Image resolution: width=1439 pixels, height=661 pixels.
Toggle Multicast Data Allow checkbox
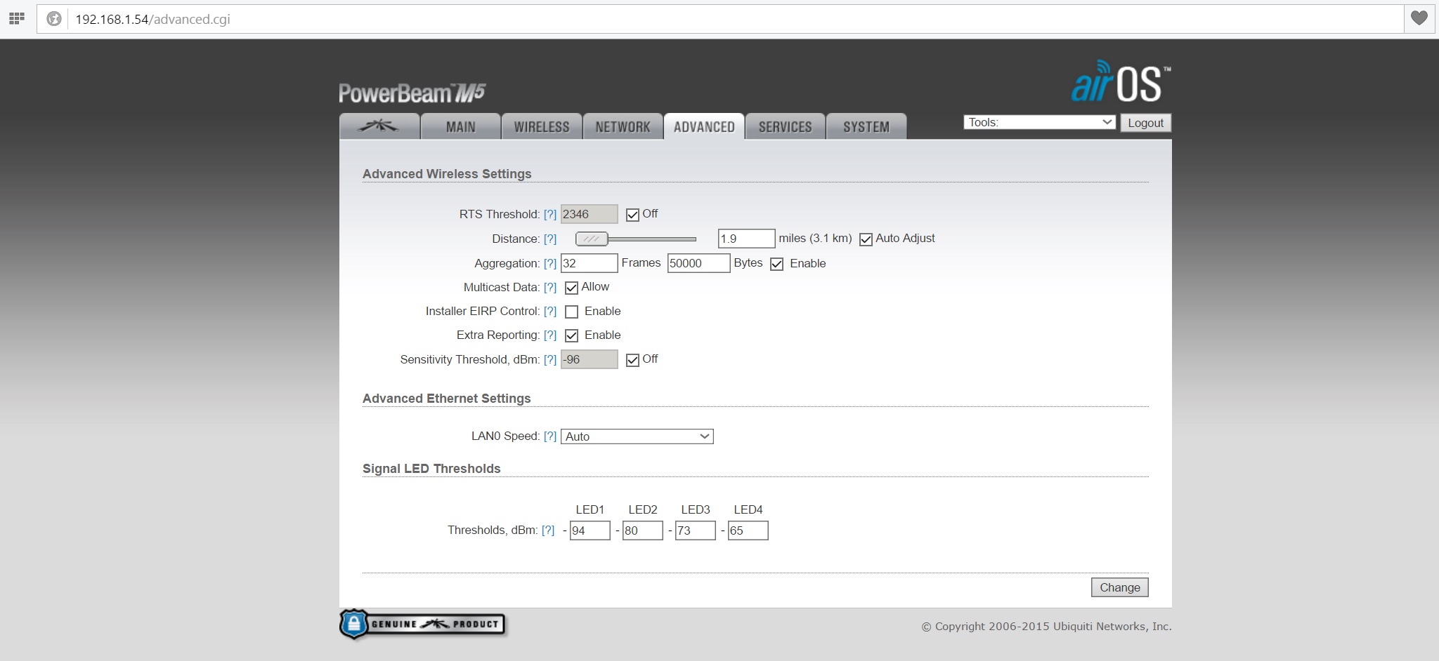571,288
